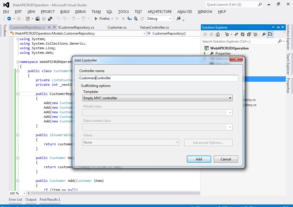The height and width of the screenshot is (207, 293).
Task: Select Sync with Active Document in Solution Explorer
Action: (236, 34)
